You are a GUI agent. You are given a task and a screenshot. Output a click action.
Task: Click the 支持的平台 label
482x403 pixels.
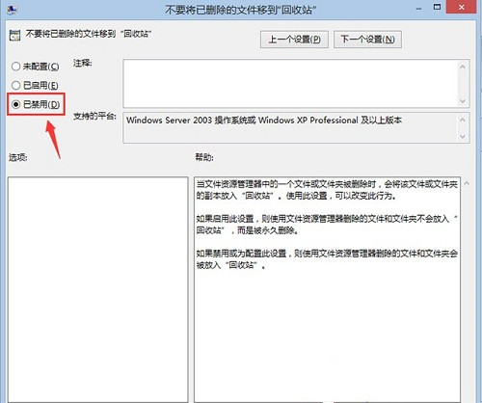point(94,116)
